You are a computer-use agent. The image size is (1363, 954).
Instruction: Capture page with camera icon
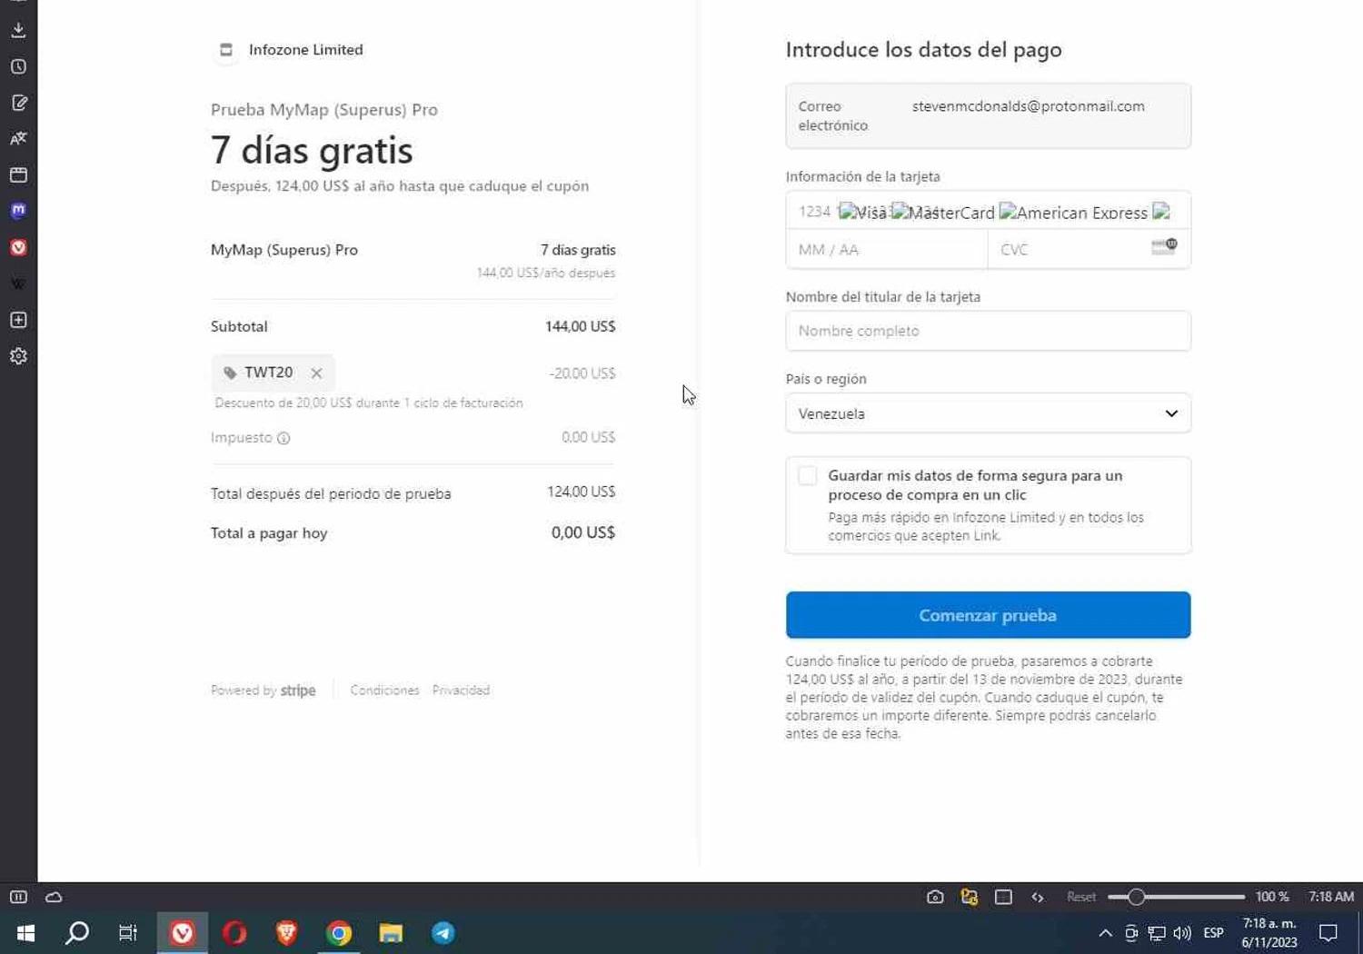coord(935,897)
